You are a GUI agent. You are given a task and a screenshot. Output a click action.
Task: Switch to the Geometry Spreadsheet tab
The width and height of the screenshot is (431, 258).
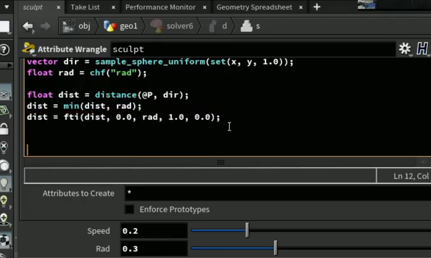pyautogui.click(x=254, y=7)
